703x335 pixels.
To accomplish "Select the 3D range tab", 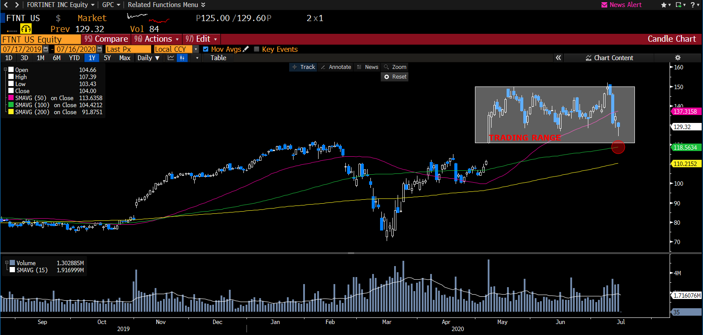I will click(24, 58).
